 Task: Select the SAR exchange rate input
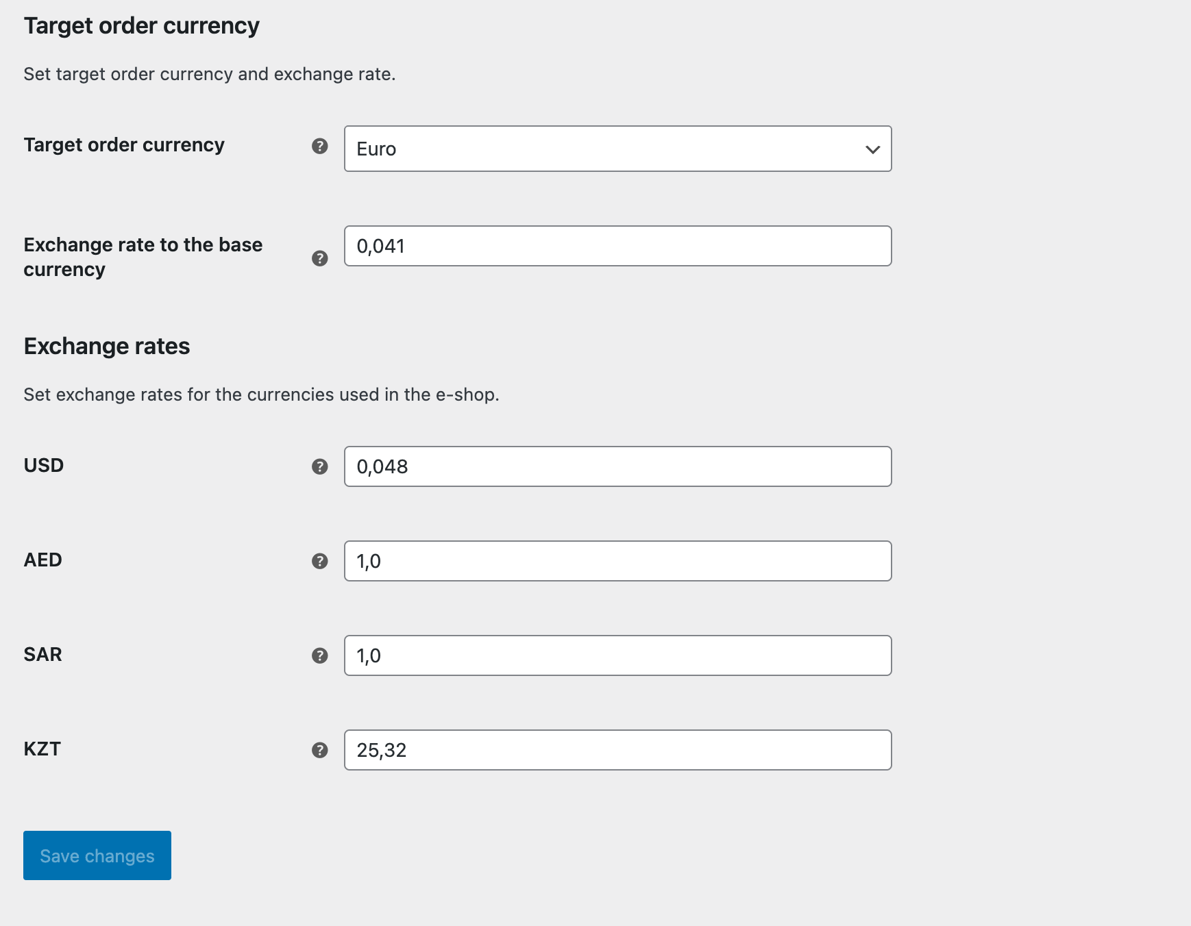pyautogui.click(x=617, y=655)
